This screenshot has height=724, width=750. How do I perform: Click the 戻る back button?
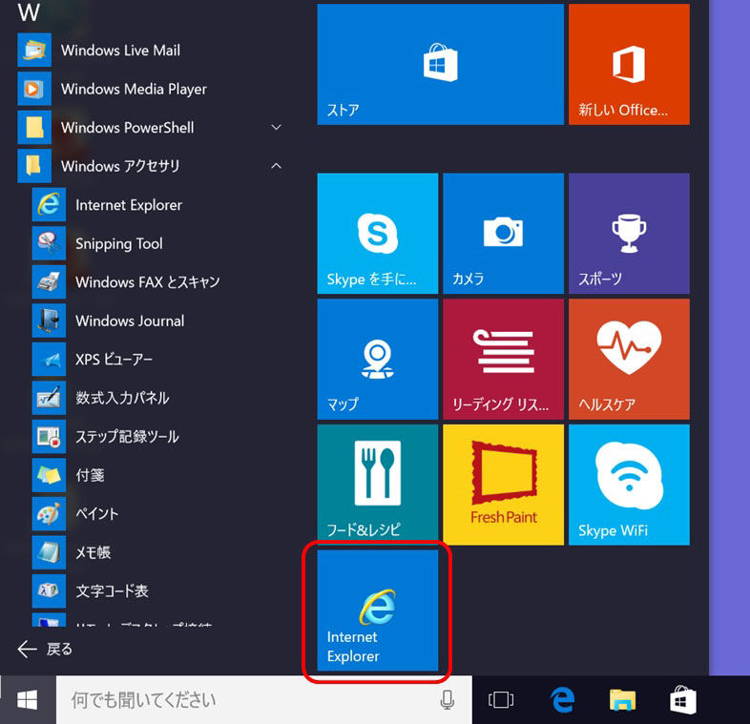pyautogui.click(x=45, y=649)
